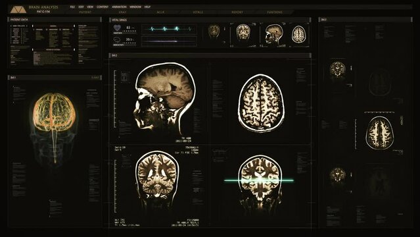Switch to the M.I.R tab

click(160, 12)
